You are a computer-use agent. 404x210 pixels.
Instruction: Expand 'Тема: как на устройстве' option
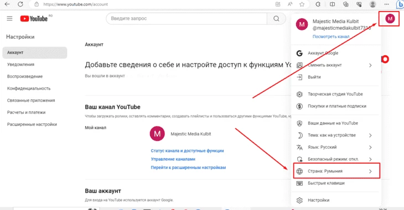pos(336,135)
